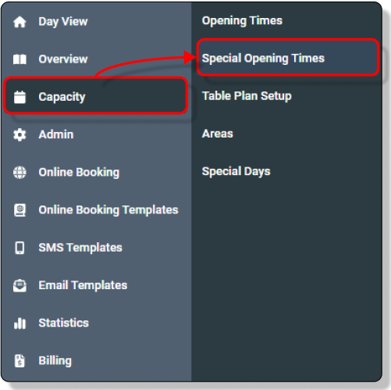Screen dimensions: 391x390
Task: Click the open book Overview icon
Action: 20,59
